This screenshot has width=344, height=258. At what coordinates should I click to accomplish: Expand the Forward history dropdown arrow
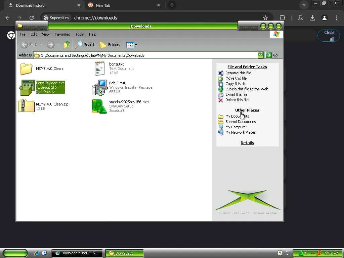(x=58, y=45)
